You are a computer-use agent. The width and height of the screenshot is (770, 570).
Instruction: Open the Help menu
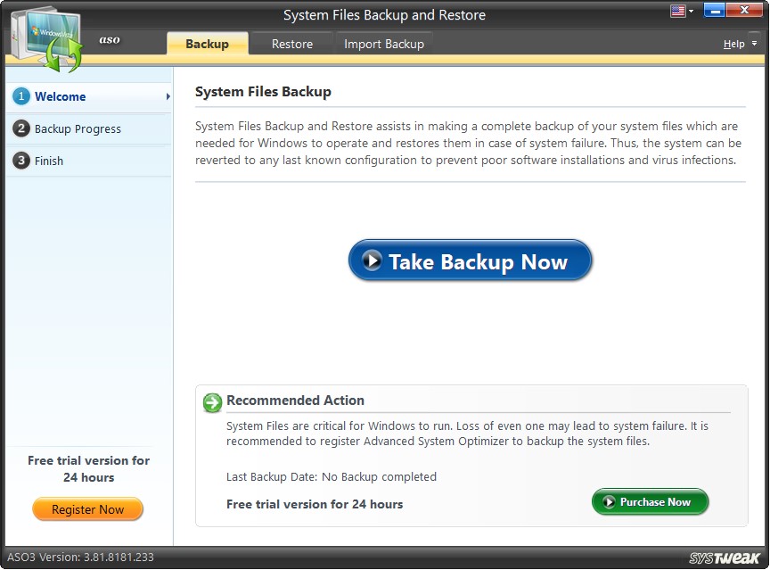pos(734,43)
